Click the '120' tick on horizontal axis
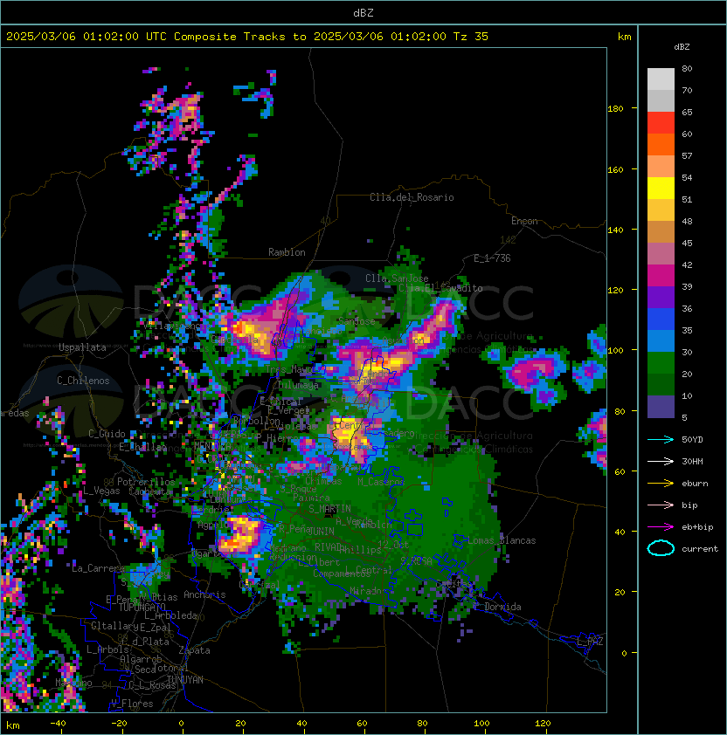Screen dimensions: 727x735 [543, 724]
